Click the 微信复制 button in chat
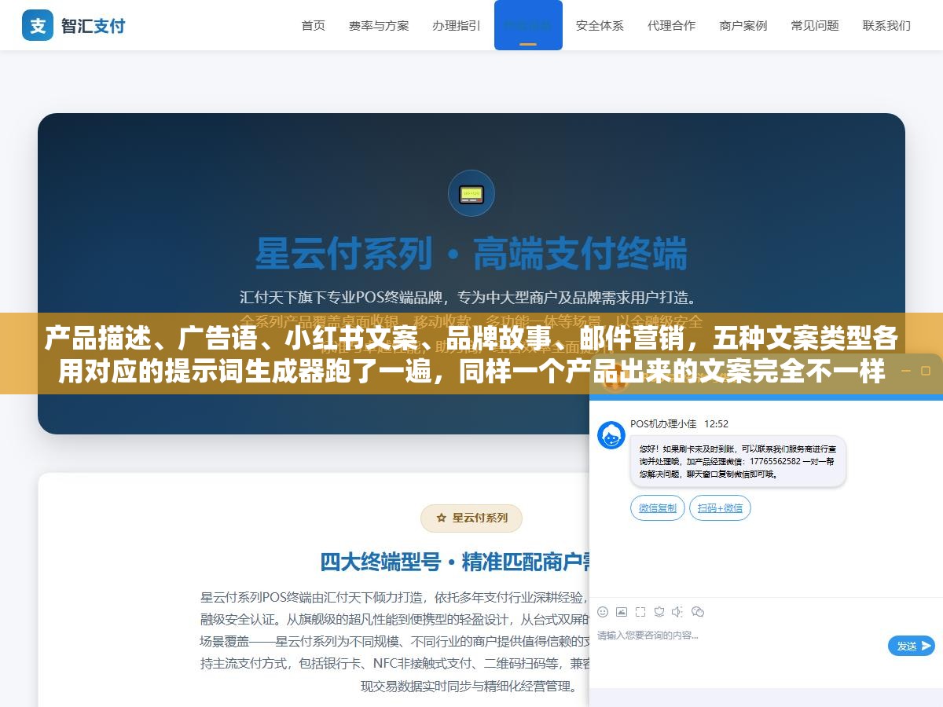This screenshot has height=707, width=943. click(x=658, y=508)
